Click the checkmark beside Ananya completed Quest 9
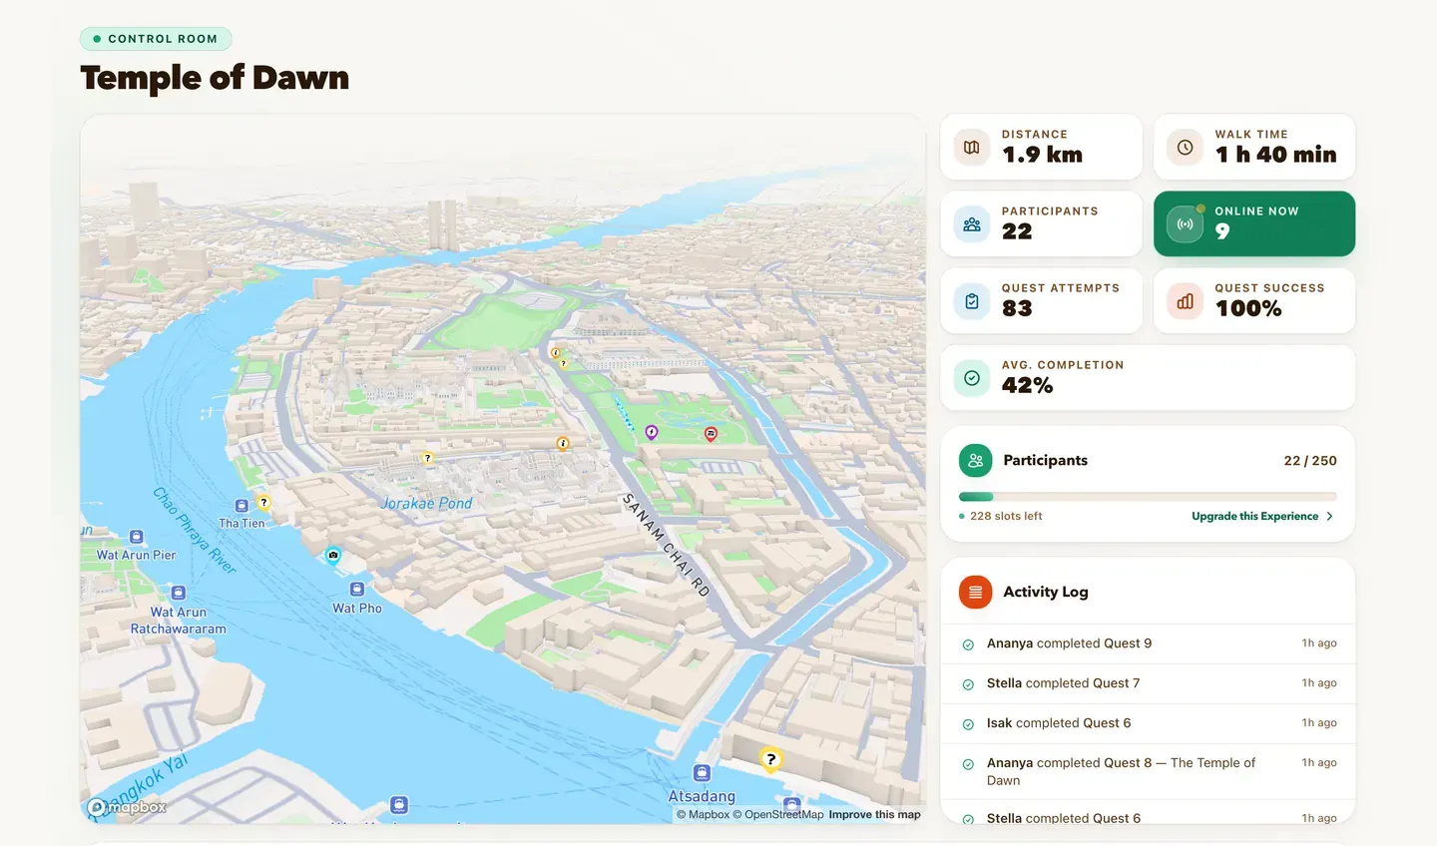 click(968, 644)
